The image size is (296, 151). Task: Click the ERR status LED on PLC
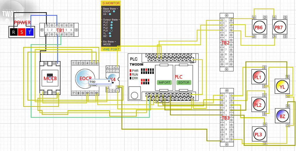point(130,78)
